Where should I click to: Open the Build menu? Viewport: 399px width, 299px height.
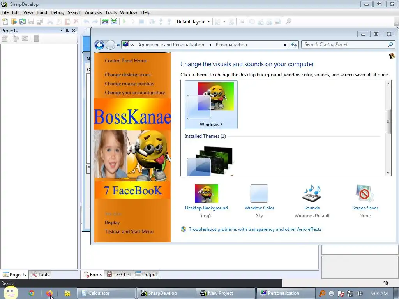[42, 12]
